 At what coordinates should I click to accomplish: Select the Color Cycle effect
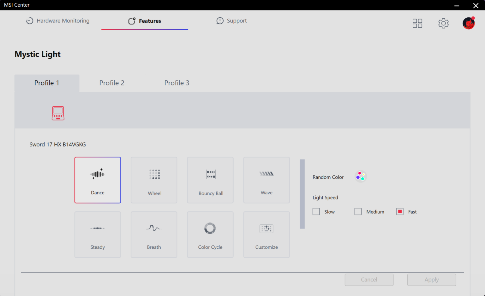[210, 234]
